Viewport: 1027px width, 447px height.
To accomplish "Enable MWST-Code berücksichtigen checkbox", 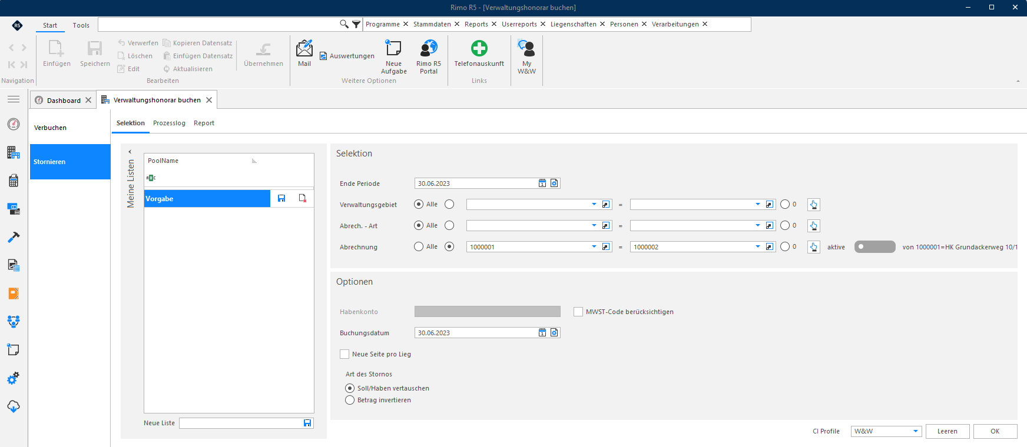I will [x=578, y=312].
